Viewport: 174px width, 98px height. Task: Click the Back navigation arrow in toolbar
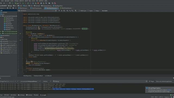4,3
